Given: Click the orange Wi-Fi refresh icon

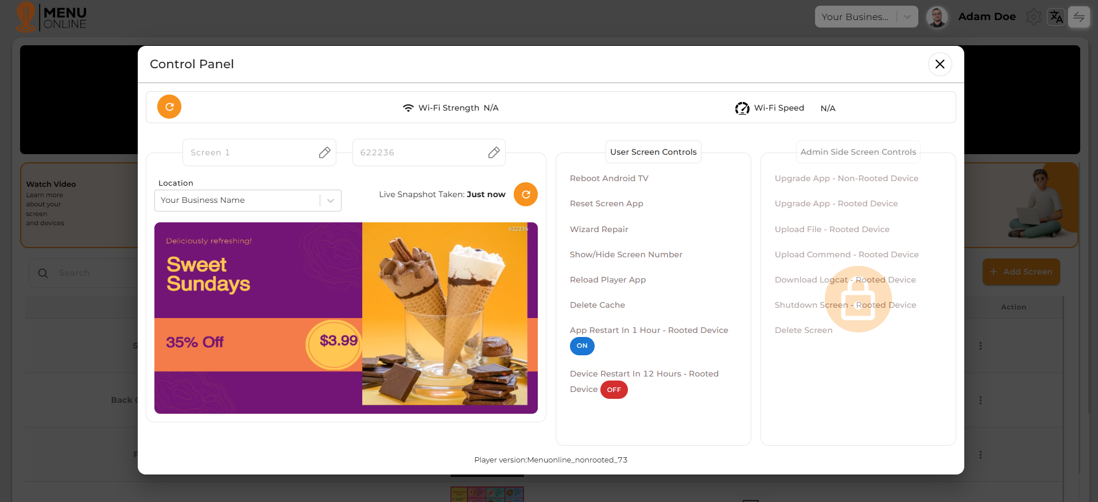Looking at the screenshot, I should pos(169,107).
